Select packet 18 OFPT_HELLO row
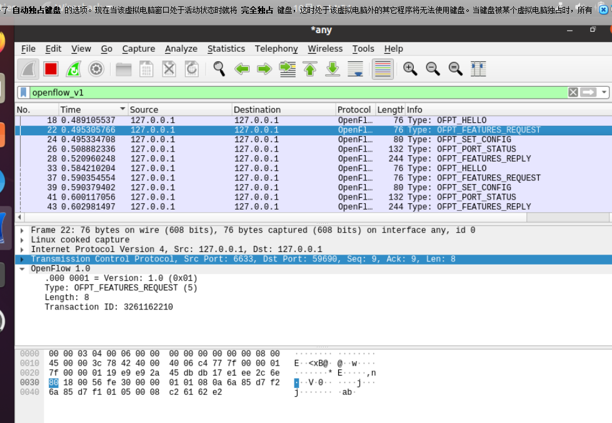This screenshot has height=423, width=612. (x=313, y=120)
